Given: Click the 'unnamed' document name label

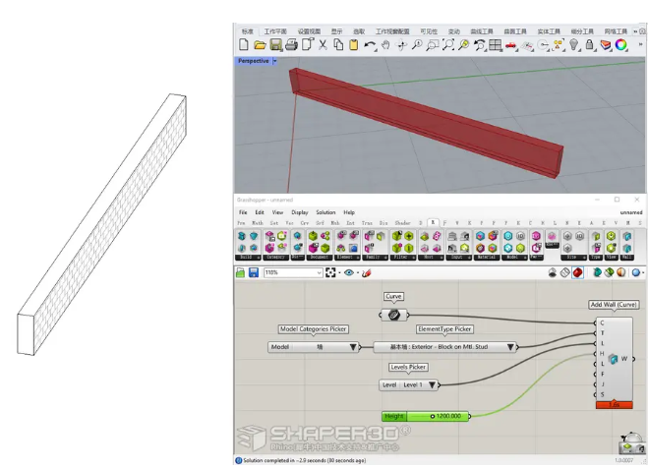Looking at the screenshot, I should (631, 212).
